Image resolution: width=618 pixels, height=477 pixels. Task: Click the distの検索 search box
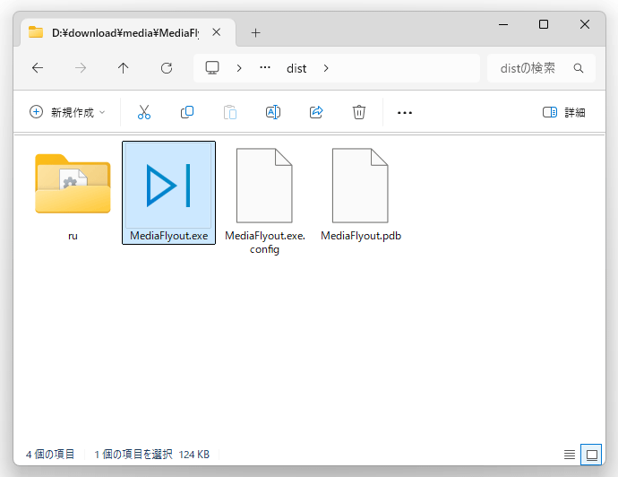533,68
